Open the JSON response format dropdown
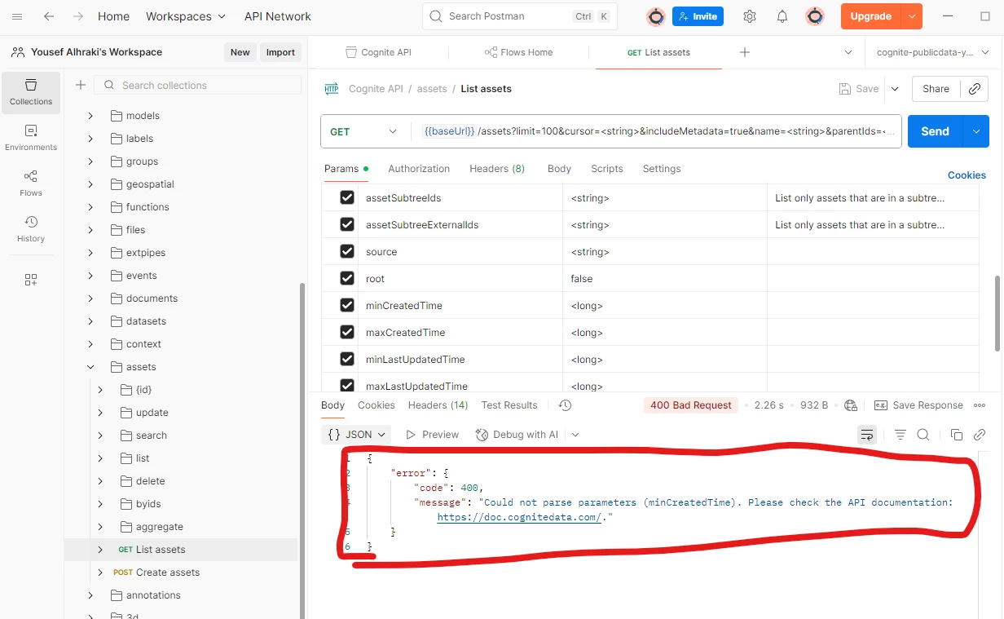This screenshot has width=1004, height=619. tap(358, 435)
